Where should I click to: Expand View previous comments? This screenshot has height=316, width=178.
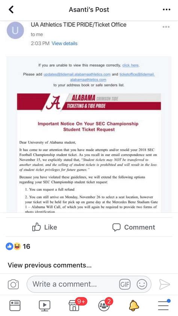click(x=50, y=265)
